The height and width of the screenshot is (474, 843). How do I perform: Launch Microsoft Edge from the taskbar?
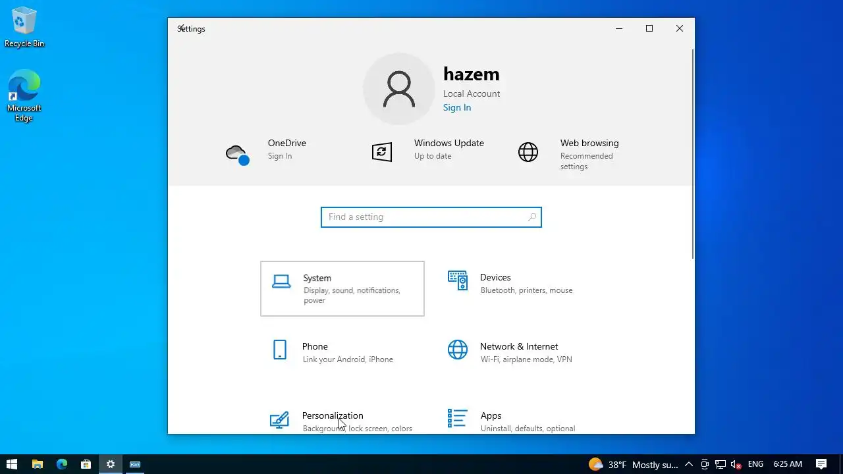tap(62, 464)
